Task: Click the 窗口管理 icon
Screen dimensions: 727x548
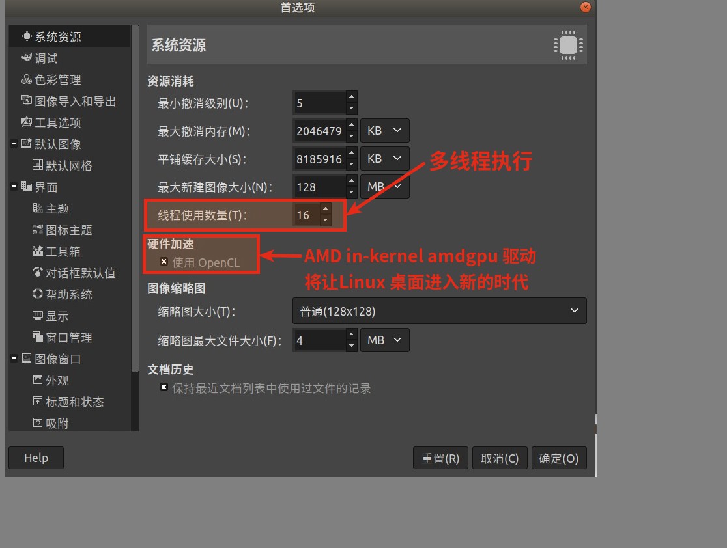Action: point(38,336)
